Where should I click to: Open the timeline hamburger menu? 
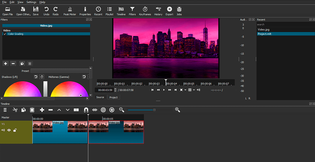5,110
